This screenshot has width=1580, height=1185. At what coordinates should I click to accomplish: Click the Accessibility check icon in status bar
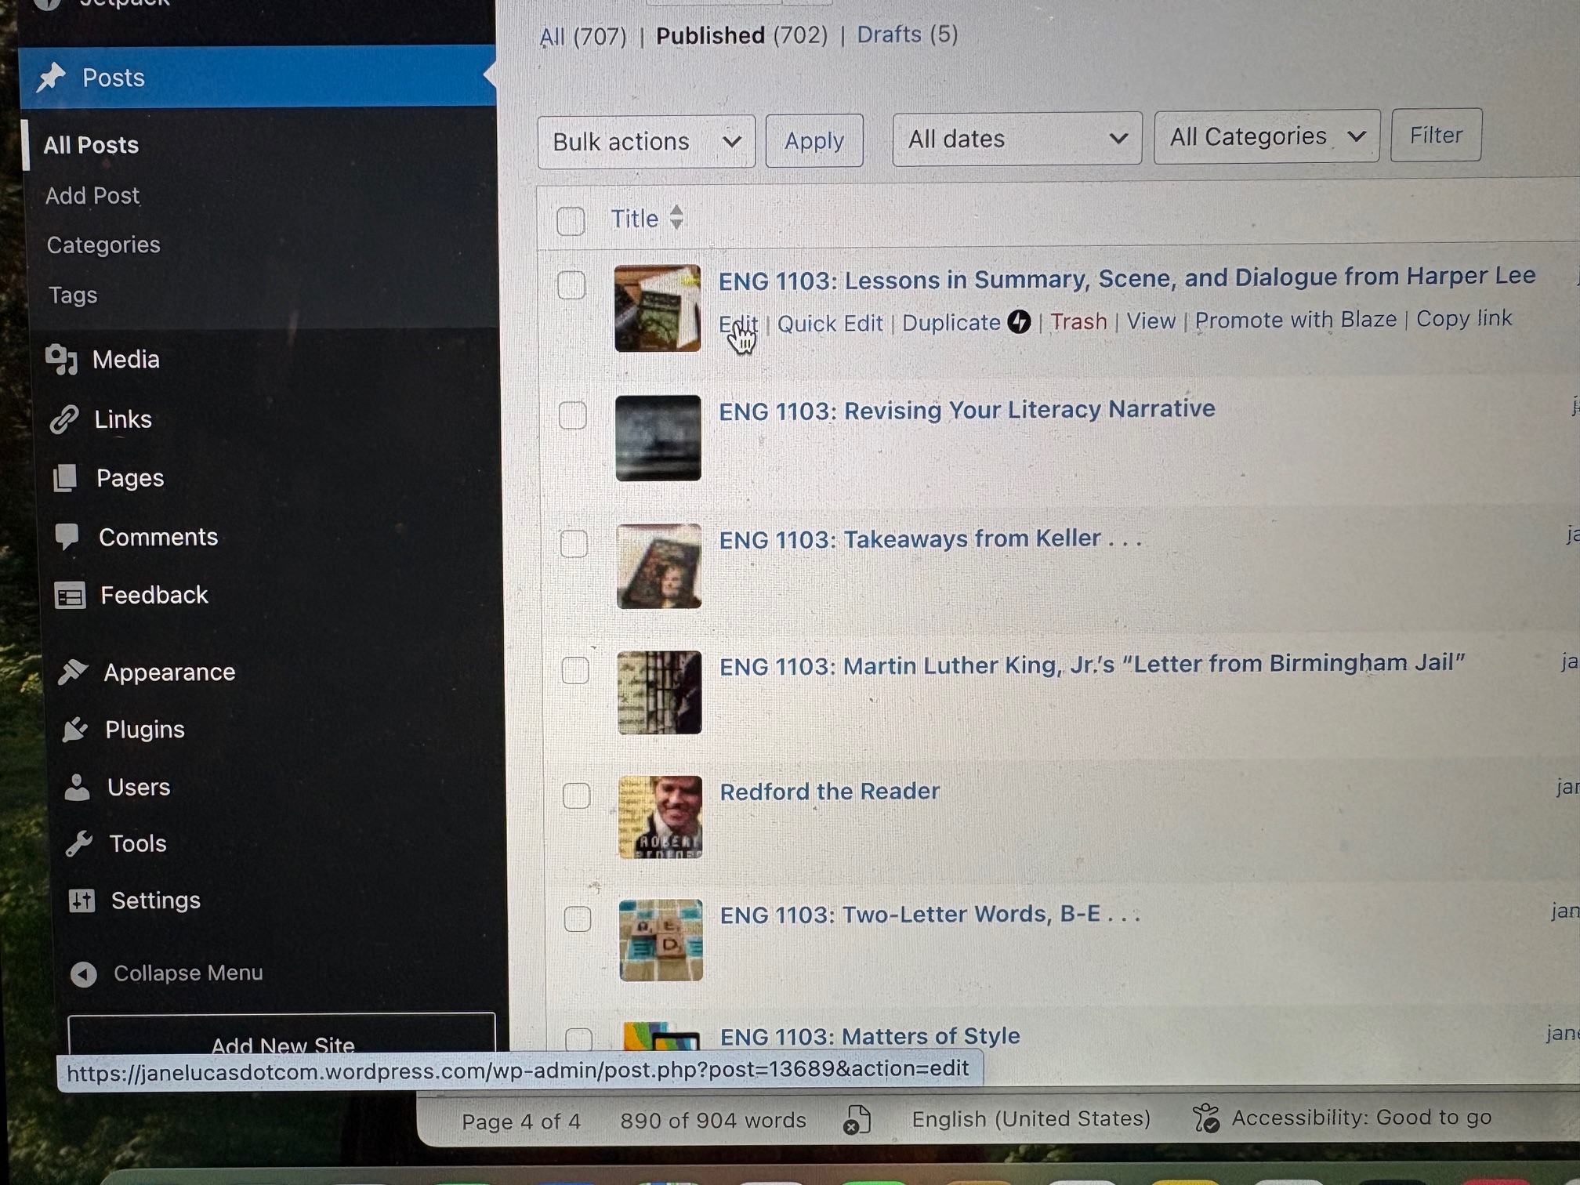coord(1206,1118)
